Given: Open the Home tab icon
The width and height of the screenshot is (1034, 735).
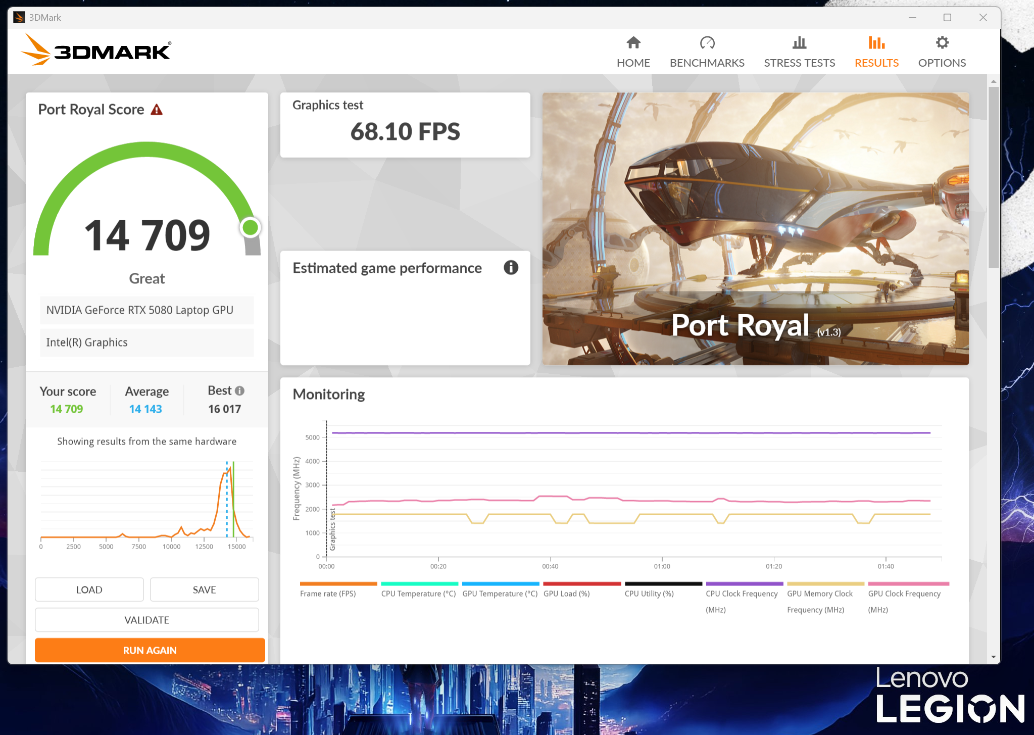Looking at the screenshot, I should click(x=633, y=43).
